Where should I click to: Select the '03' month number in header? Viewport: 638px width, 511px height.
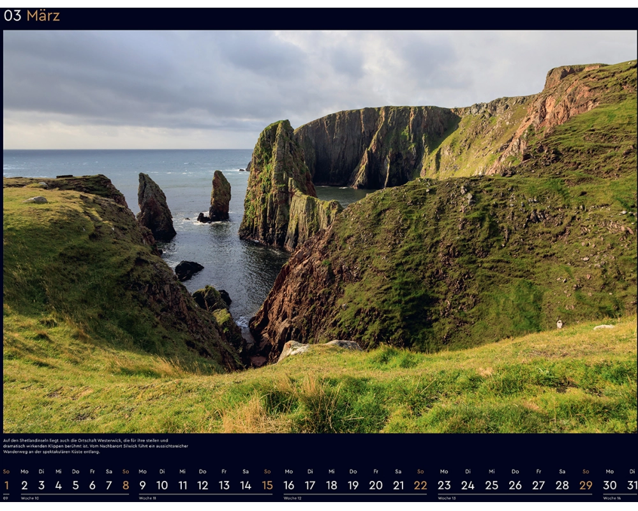13,16
